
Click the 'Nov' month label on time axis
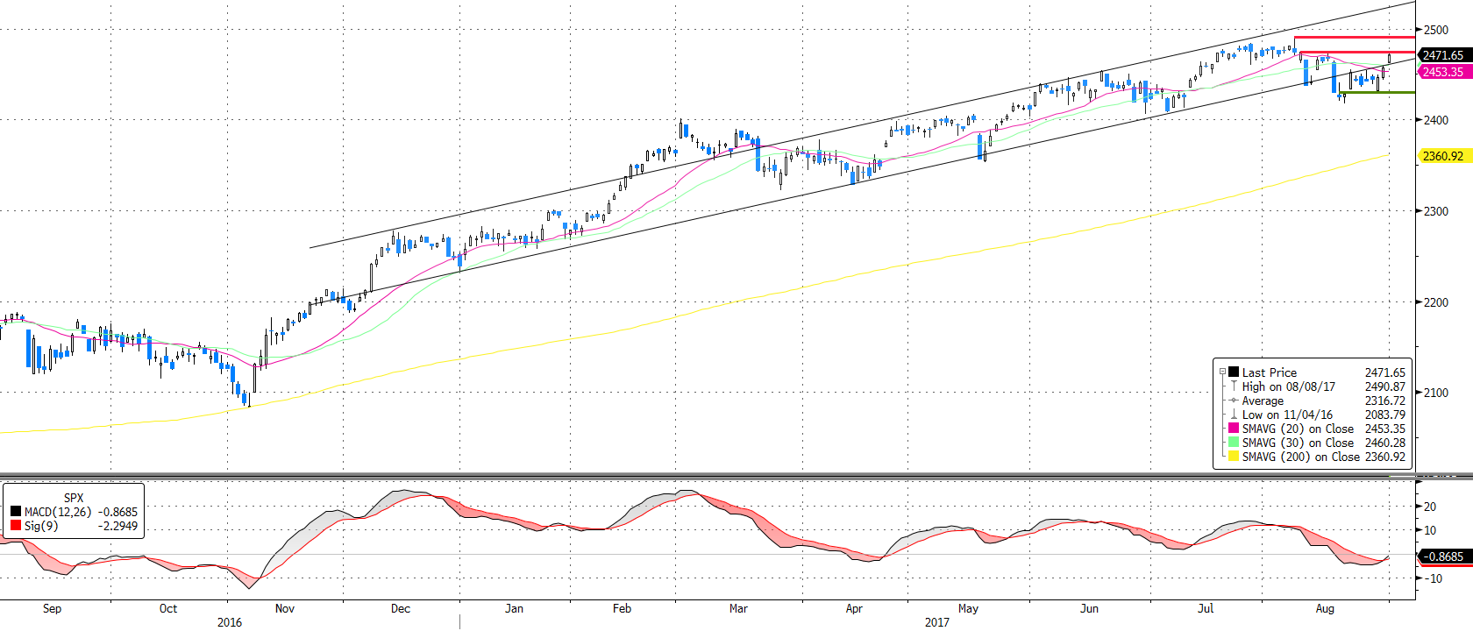coord(285,608)
